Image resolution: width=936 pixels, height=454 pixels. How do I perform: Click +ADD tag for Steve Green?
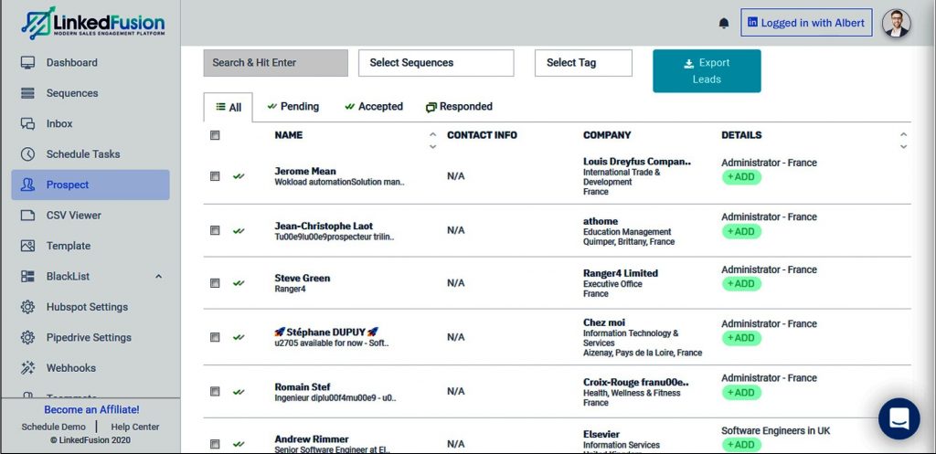tap(741, 284)
